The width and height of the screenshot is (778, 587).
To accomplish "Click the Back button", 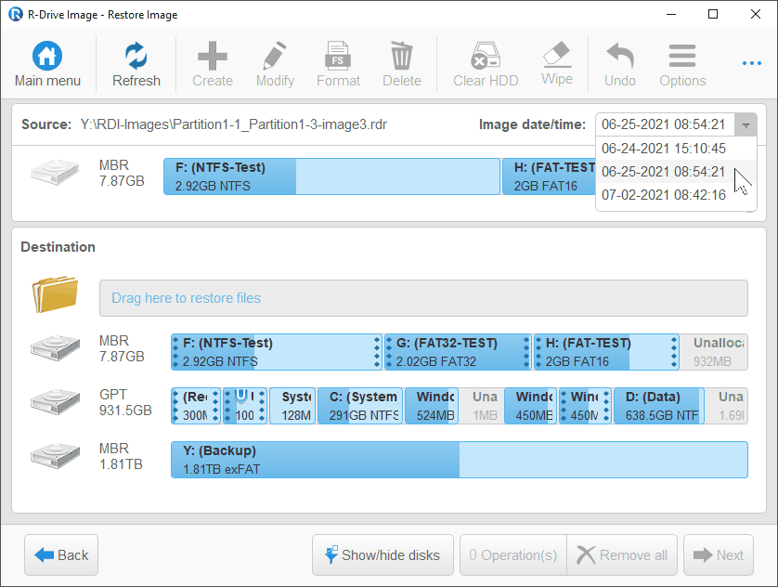I will pos(61,554).
